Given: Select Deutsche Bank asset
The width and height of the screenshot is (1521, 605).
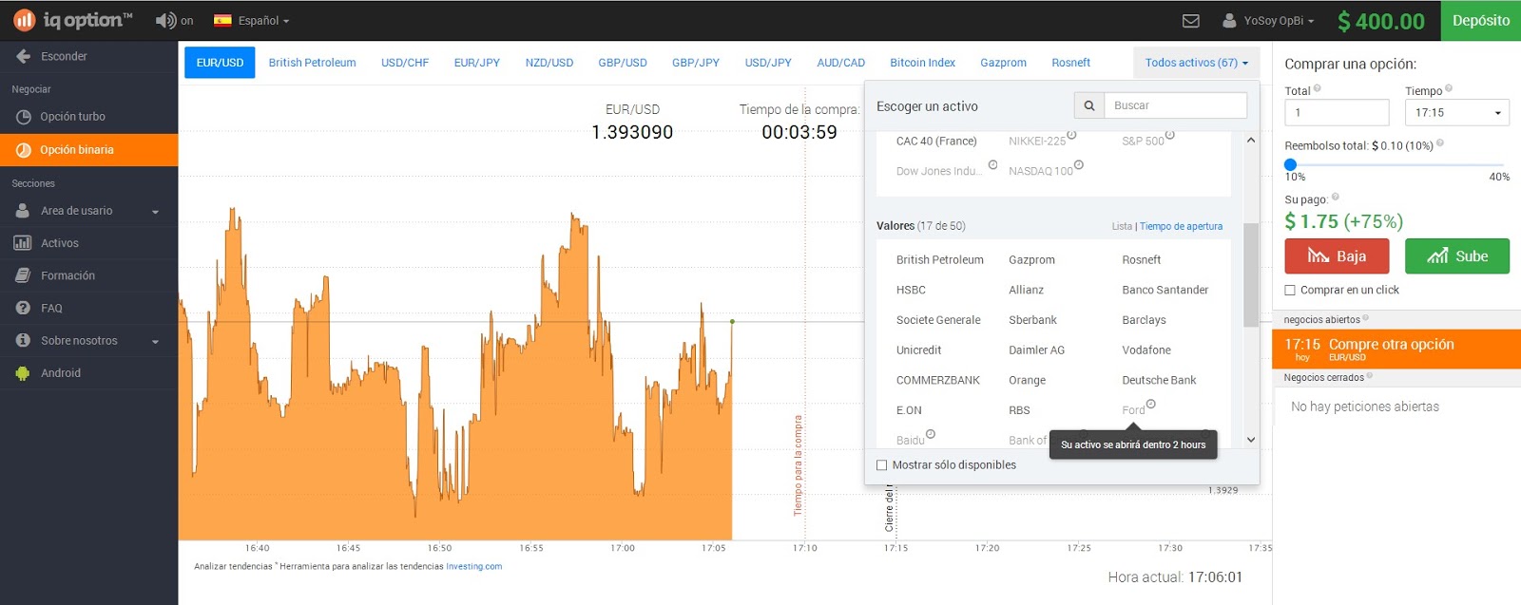Looking at the screenshot, I should pos(1159,380).
